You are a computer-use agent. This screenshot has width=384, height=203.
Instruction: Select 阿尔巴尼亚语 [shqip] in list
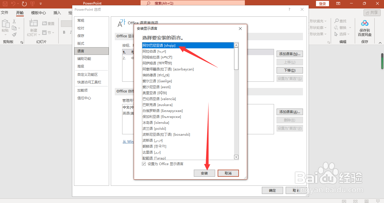point(188,46)
